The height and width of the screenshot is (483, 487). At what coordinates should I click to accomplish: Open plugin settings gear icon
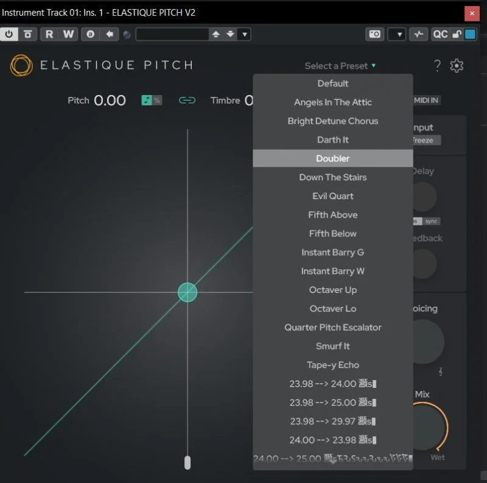pos(457,66)
